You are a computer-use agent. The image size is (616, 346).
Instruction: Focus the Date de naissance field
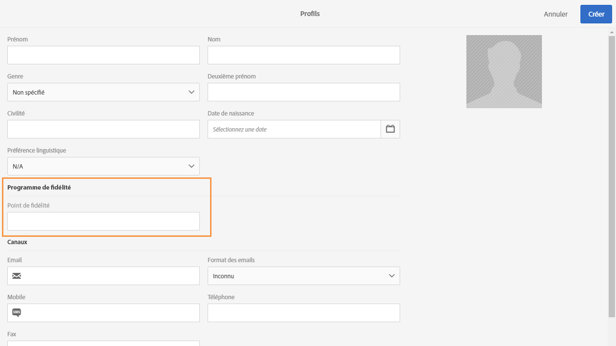[294, 129]
